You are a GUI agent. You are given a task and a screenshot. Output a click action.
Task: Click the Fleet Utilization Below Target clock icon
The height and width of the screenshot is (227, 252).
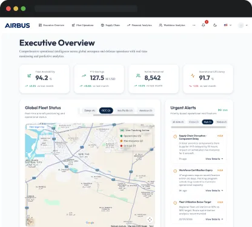(175, 203)
